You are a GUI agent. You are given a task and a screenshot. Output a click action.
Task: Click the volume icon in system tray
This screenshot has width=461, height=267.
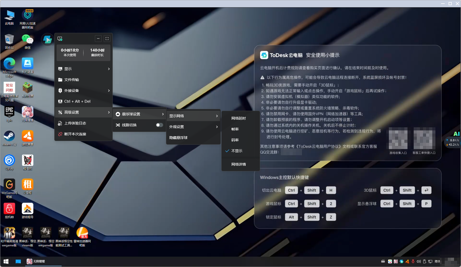tap(419, 261)
